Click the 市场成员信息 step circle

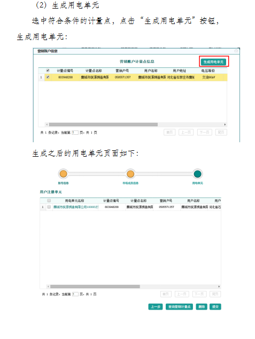tap(130, 174)
